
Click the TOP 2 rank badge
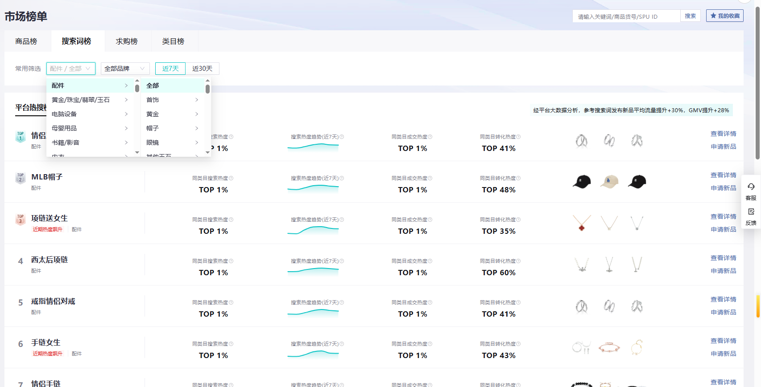click(x=21, y=178)
